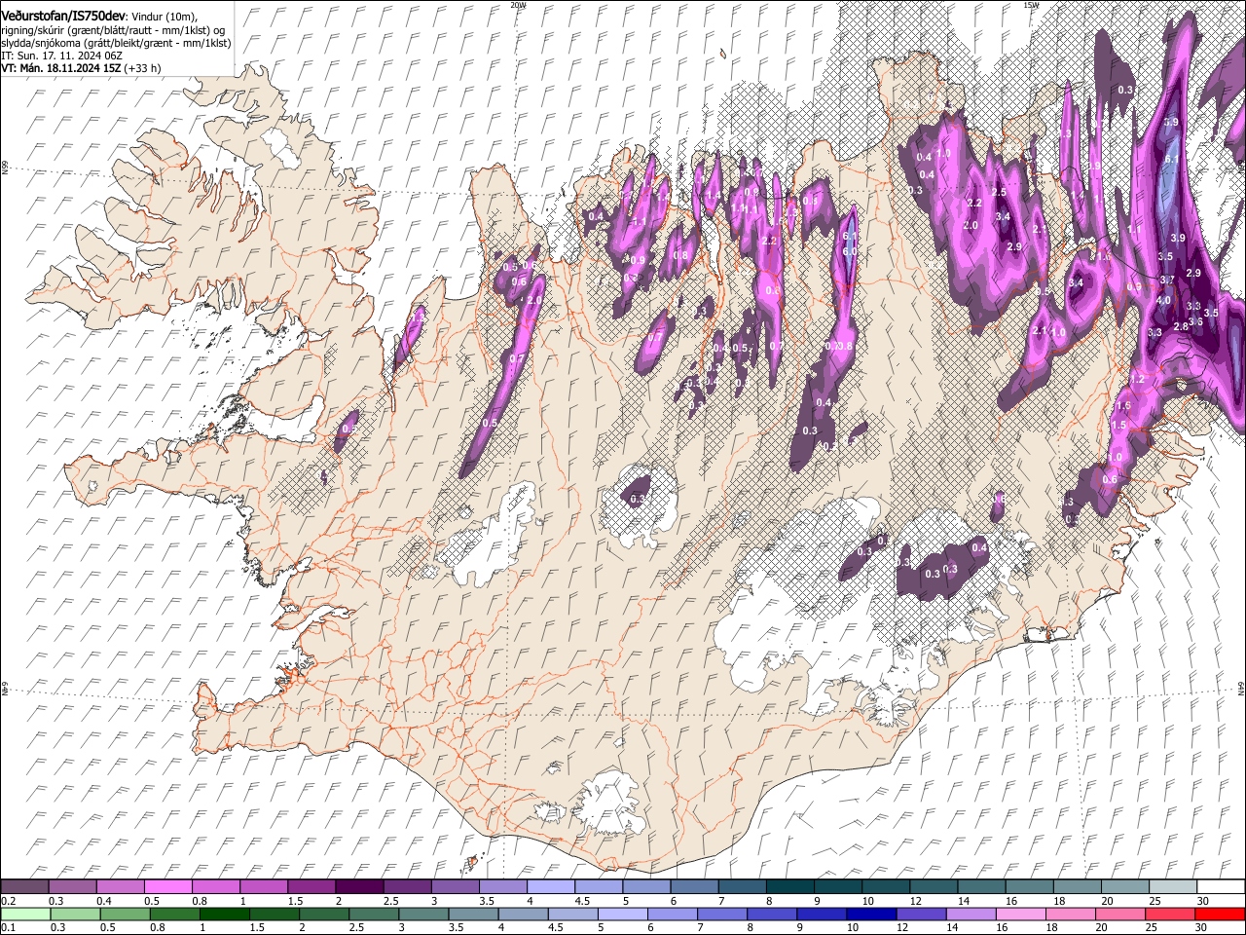Click the 'IT: Sun. 17. 11. 2024 06Z' line
The width and height of the screenshot is (1246, 935).
(x=61, y=56)
